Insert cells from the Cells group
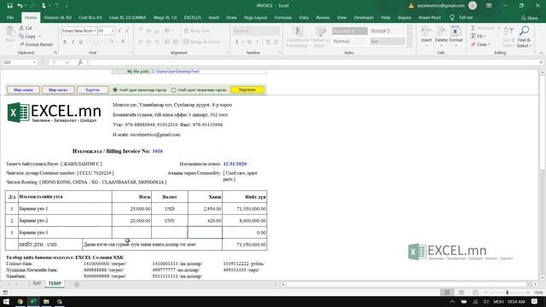Image resolution: width=546 pixels, height=307 pixels. [x=427, y=35]
